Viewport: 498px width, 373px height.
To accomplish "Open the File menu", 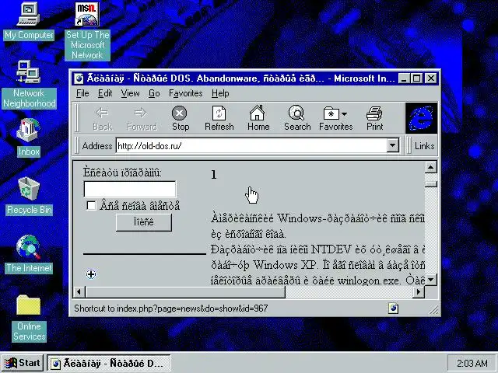I will [82, 93].
